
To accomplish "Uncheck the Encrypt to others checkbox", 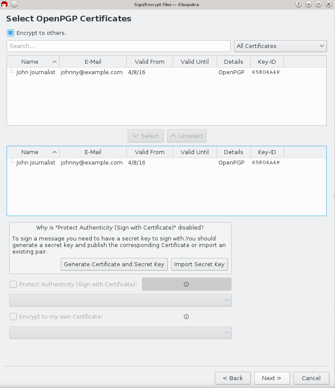I will (10, 33).
